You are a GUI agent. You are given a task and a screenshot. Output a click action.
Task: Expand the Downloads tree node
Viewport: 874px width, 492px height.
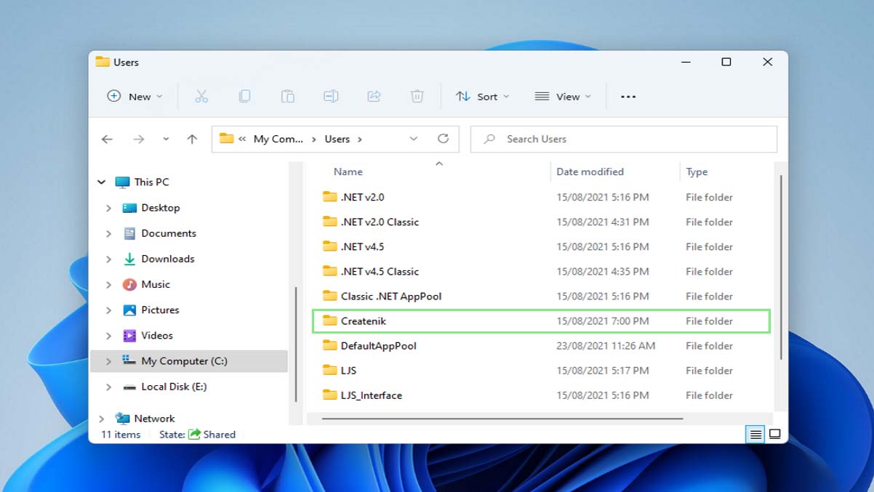108,259
